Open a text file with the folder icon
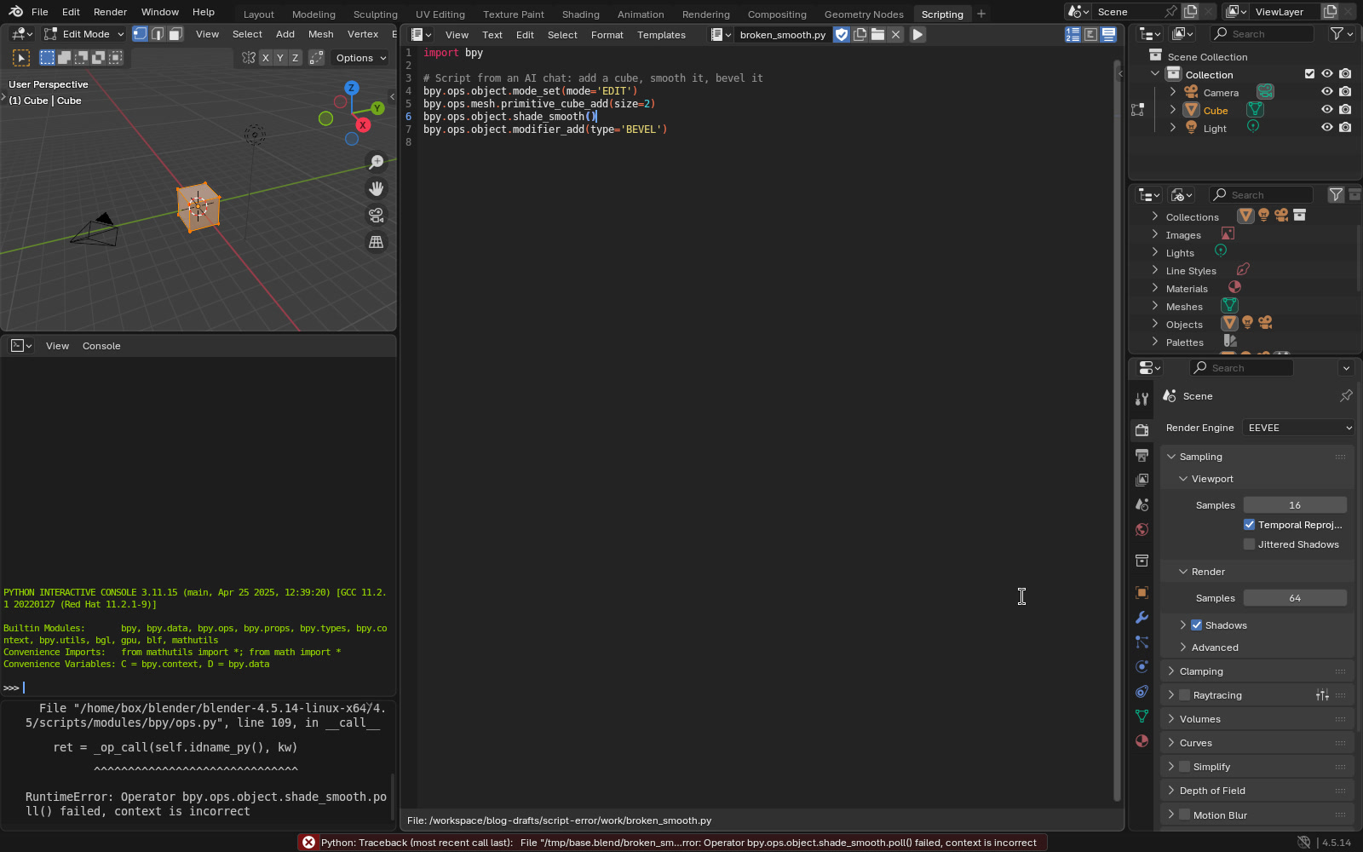Screen dimensions: 1363x852 pos(877,35)
